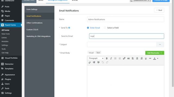The height and width of the screenshot is (97, 174).
Task: Toggle underline formatting
Action: pyautogui.click(x=146, y=58)
